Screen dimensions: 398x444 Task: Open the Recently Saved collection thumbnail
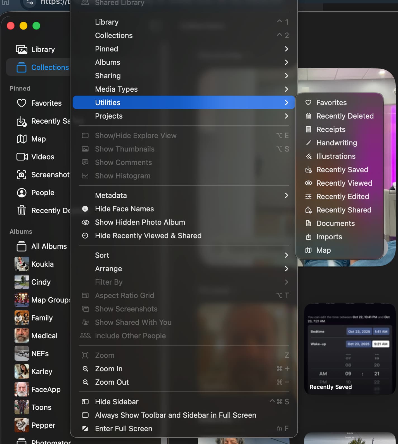(x=349, y=349)
